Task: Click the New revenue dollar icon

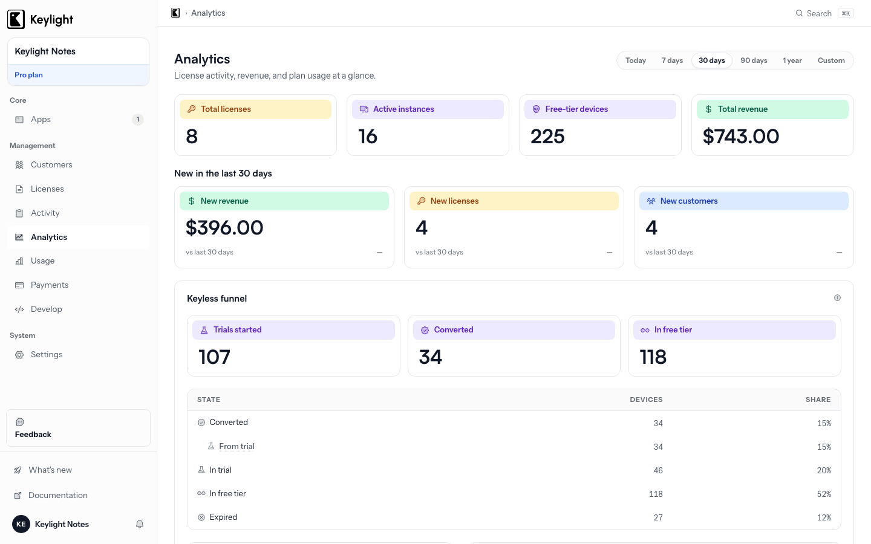Action: pyautogui.click(x=192, y=201)
